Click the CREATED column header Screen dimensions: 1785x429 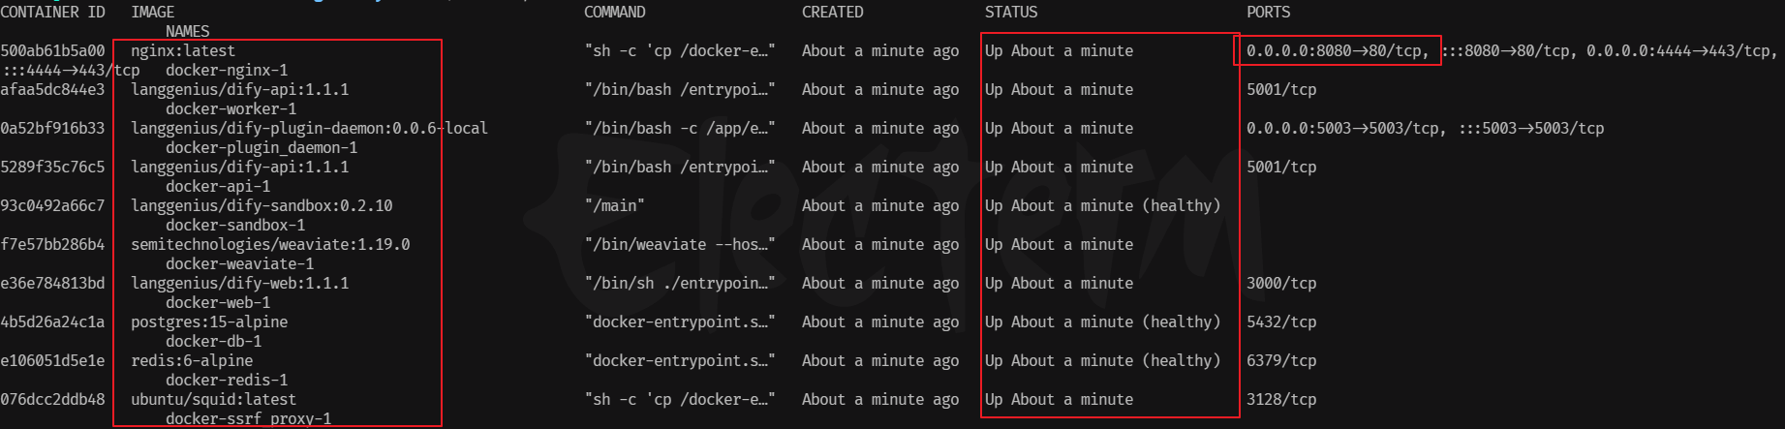point(832,13)
